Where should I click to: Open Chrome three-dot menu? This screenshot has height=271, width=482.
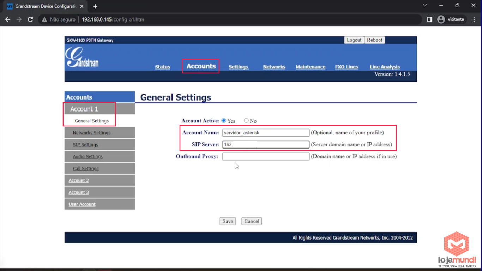point(474,19)
